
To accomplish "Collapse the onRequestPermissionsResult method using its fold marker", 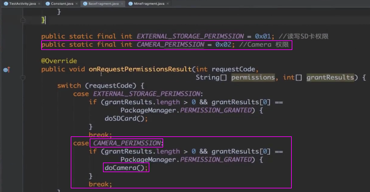I will point(23,78).
